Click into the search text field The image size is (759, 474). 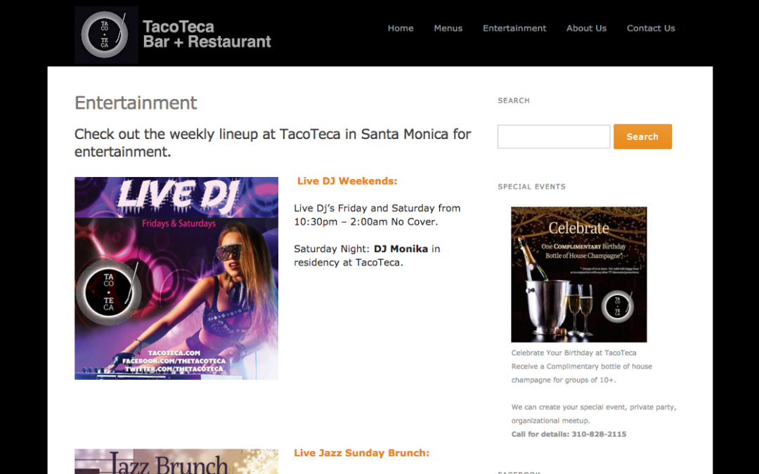(554, 136)
